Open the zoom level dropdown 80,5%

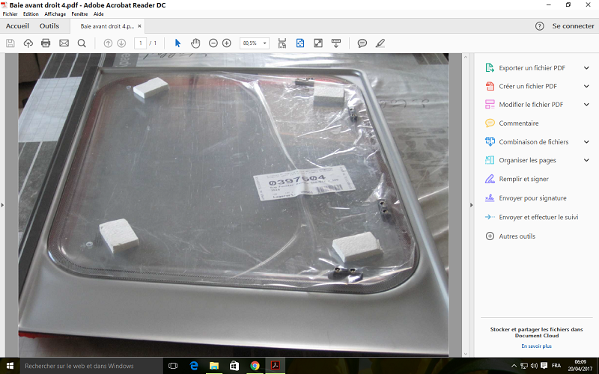click(254, 43)
